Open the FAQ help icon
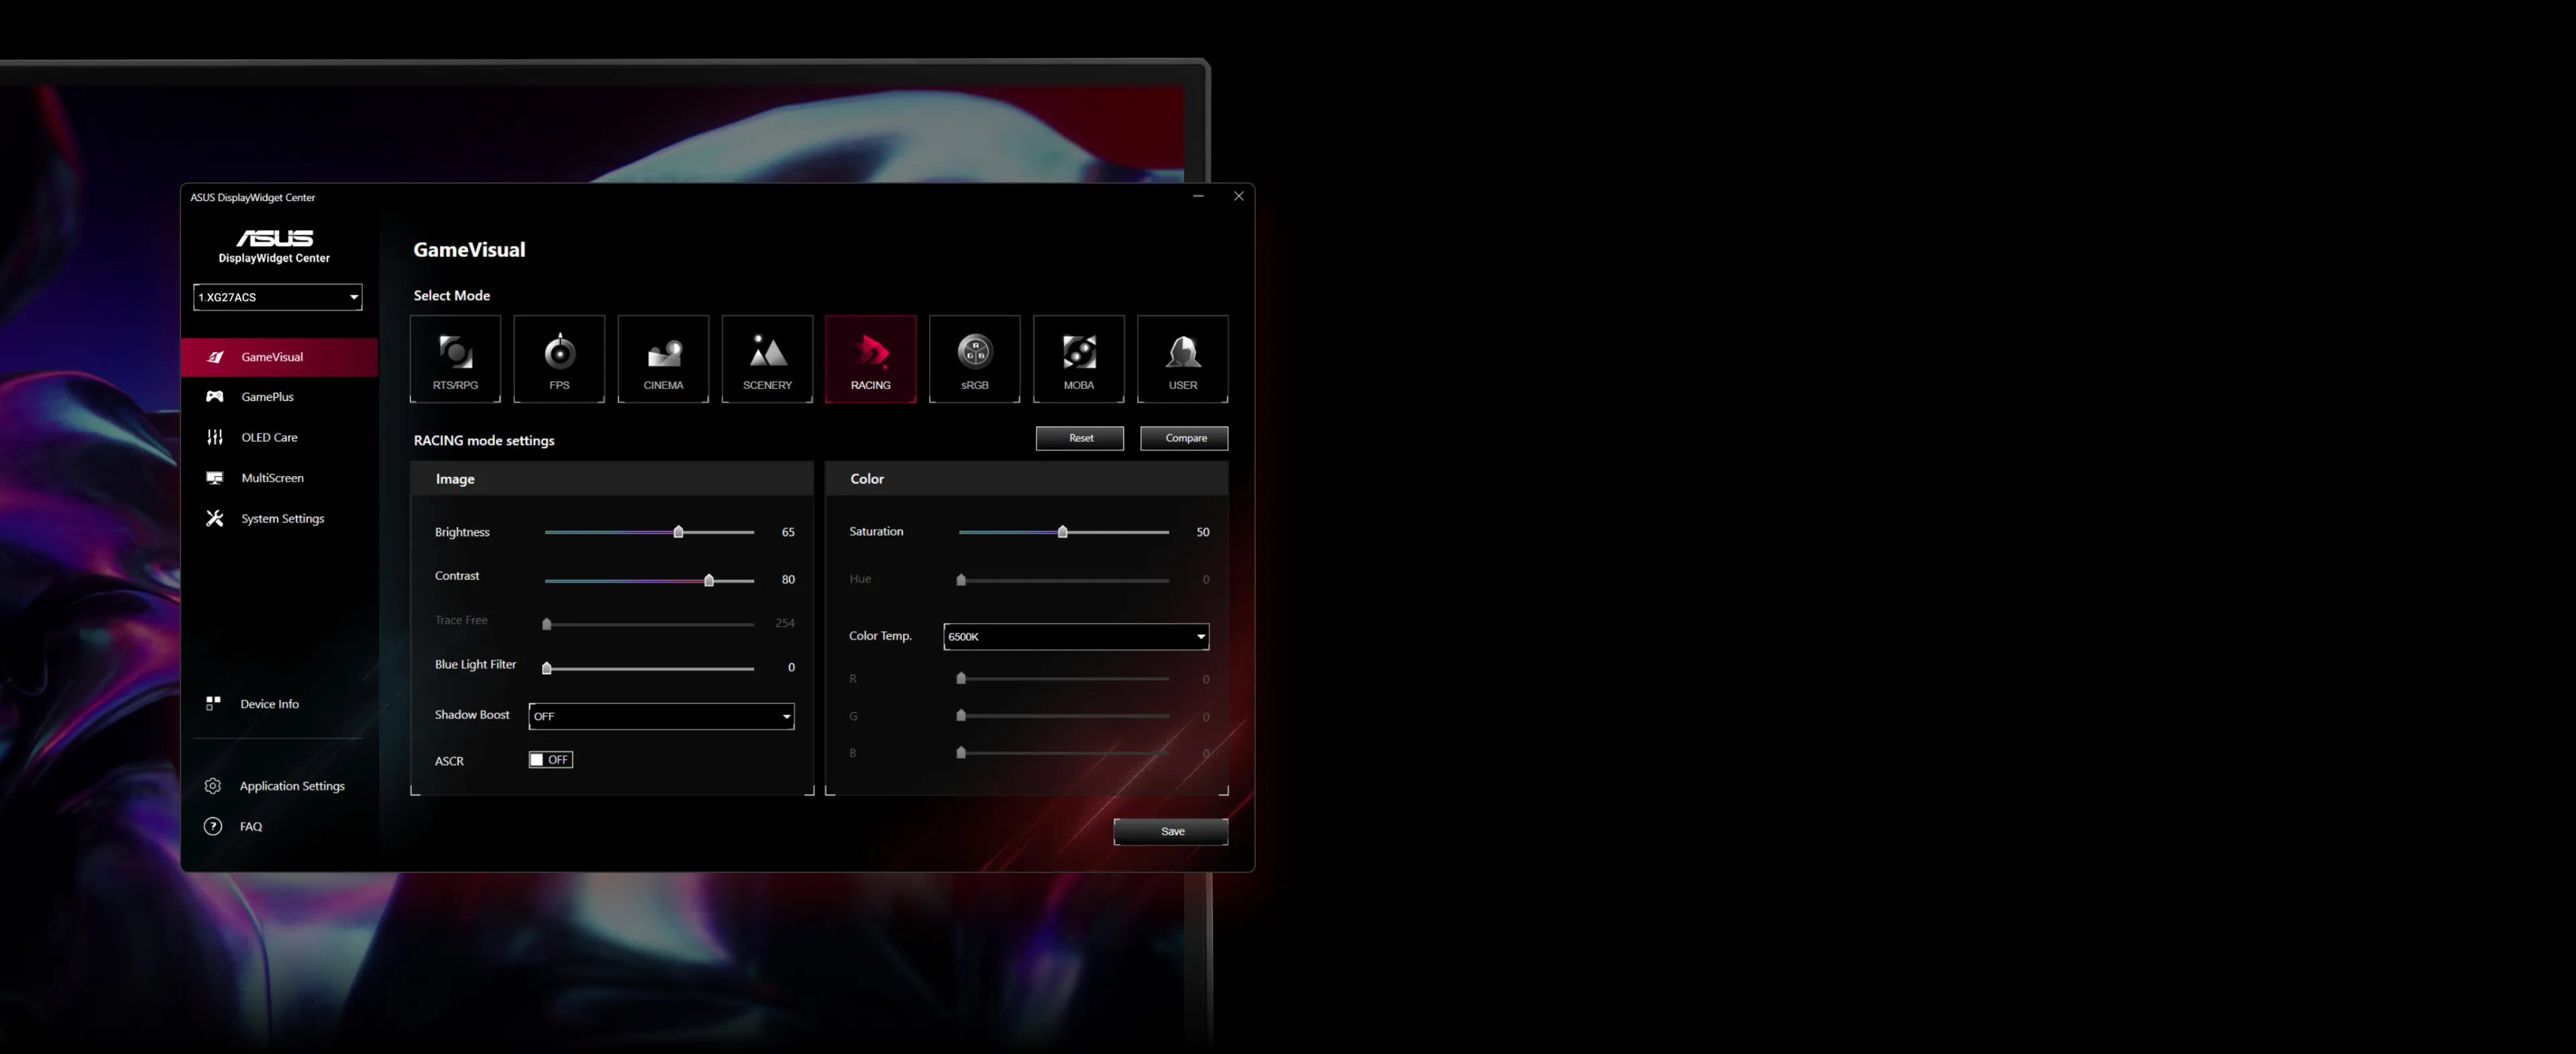The width and height of the screenshot is (2576, 1054). click(213, 826)
